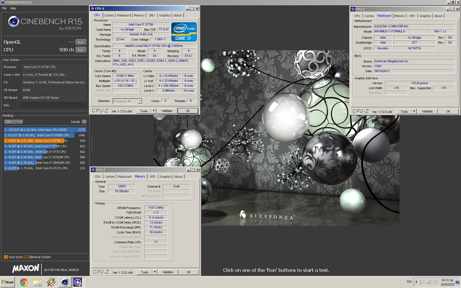This screenshot has height=288, width=461.
Task: Click the Start button
Action: (7, 282)
